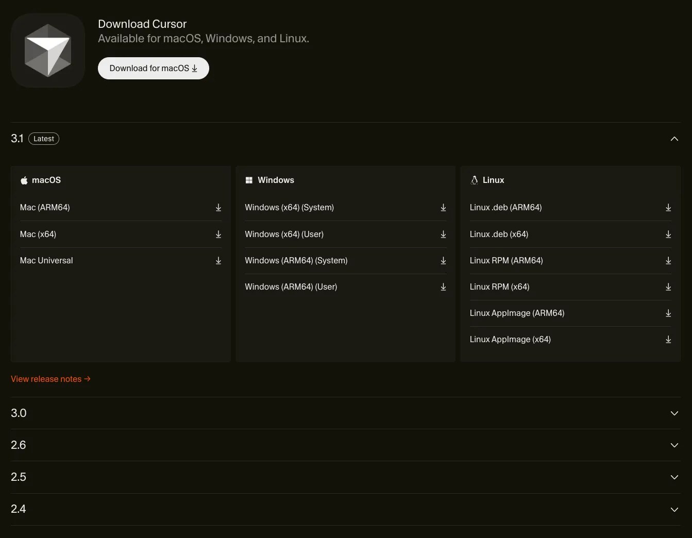Click the 2.6 version number

click(19, 445)
